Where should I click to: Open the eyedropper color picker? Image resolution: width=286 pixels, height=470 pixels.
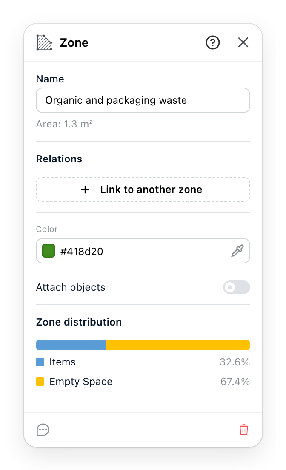click(237, 251)
